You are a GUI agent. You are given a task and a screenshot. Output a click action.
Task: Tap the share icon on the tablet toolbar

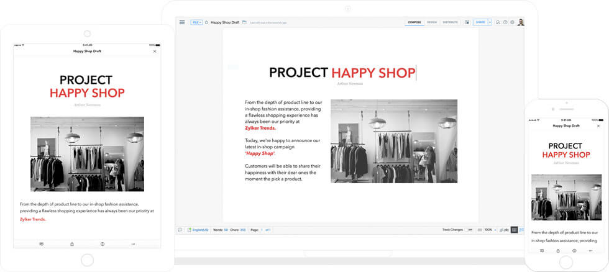[x=72, y=244]
